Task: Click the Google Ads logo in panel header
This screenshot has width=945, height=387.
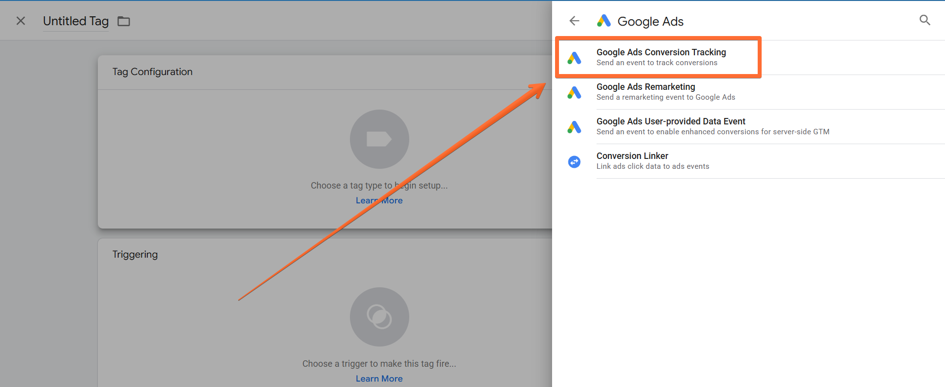Action: [x=604, y=21]
